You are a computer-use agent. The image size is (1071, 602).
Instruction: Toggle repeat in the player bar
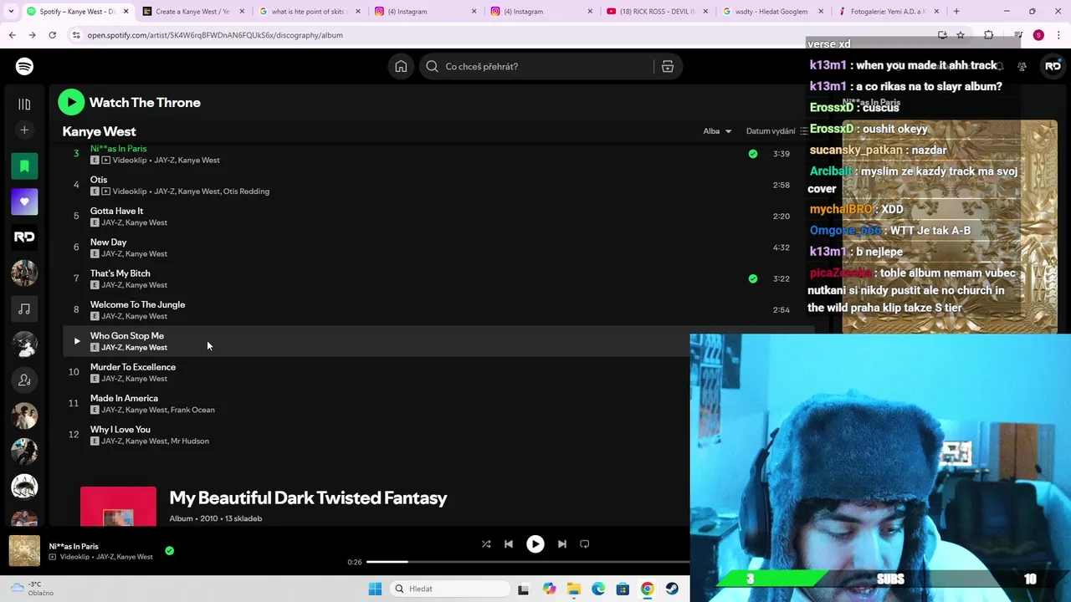584,543
